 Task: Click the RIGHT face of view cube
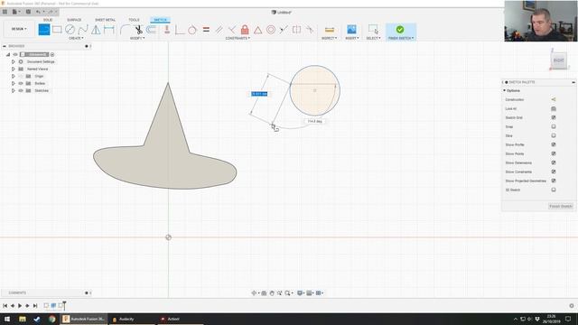coord(559,60)
